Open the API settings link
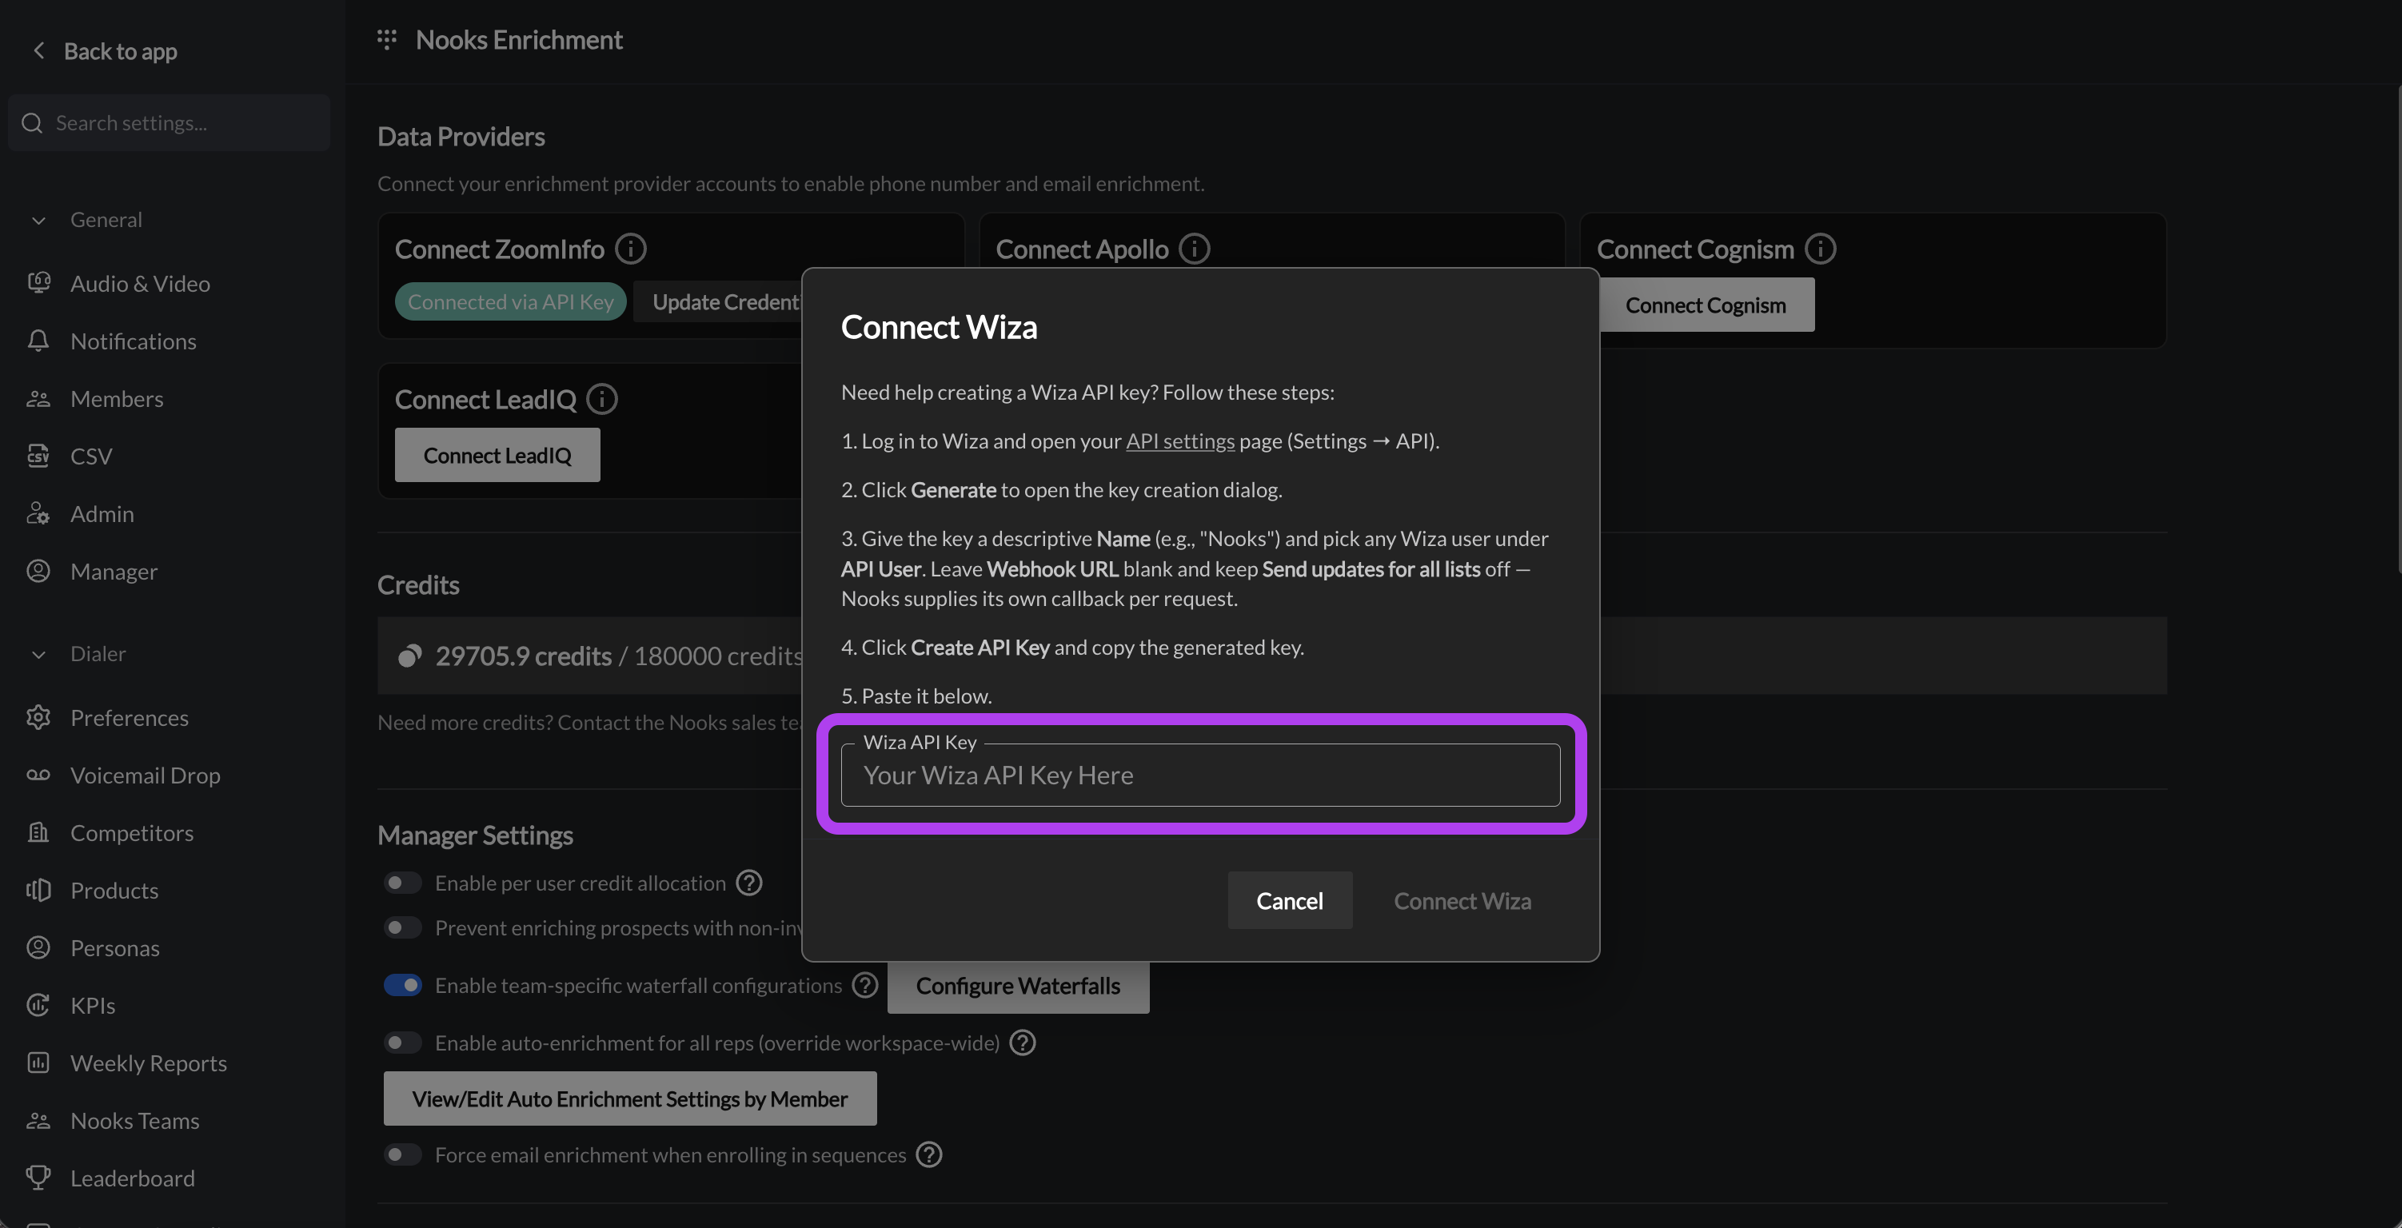Image resolution: width=2402 pixels, height=1228 pixels. (x=1179, y=441)
